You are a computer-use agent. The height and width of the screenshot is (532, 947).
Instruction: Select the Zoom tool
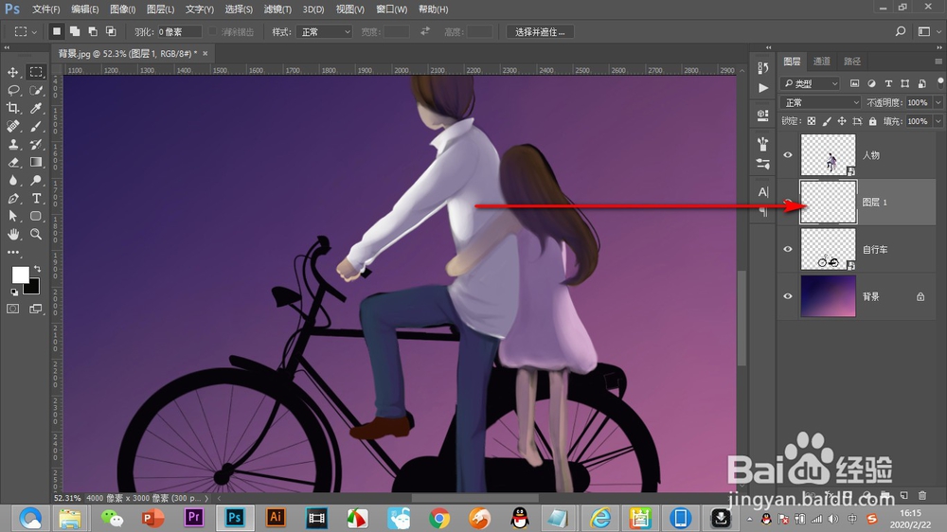tap(36, 235)
